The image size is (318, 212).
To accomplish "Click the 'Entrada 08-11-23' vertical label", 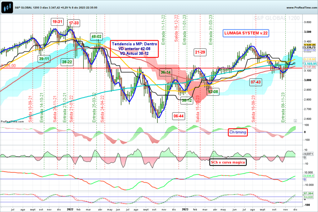I will [283, 108].
